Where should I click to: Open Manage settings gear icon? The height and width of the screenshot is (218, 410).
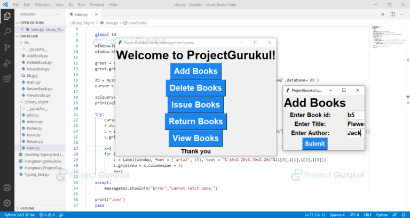(x=7, y=203)
